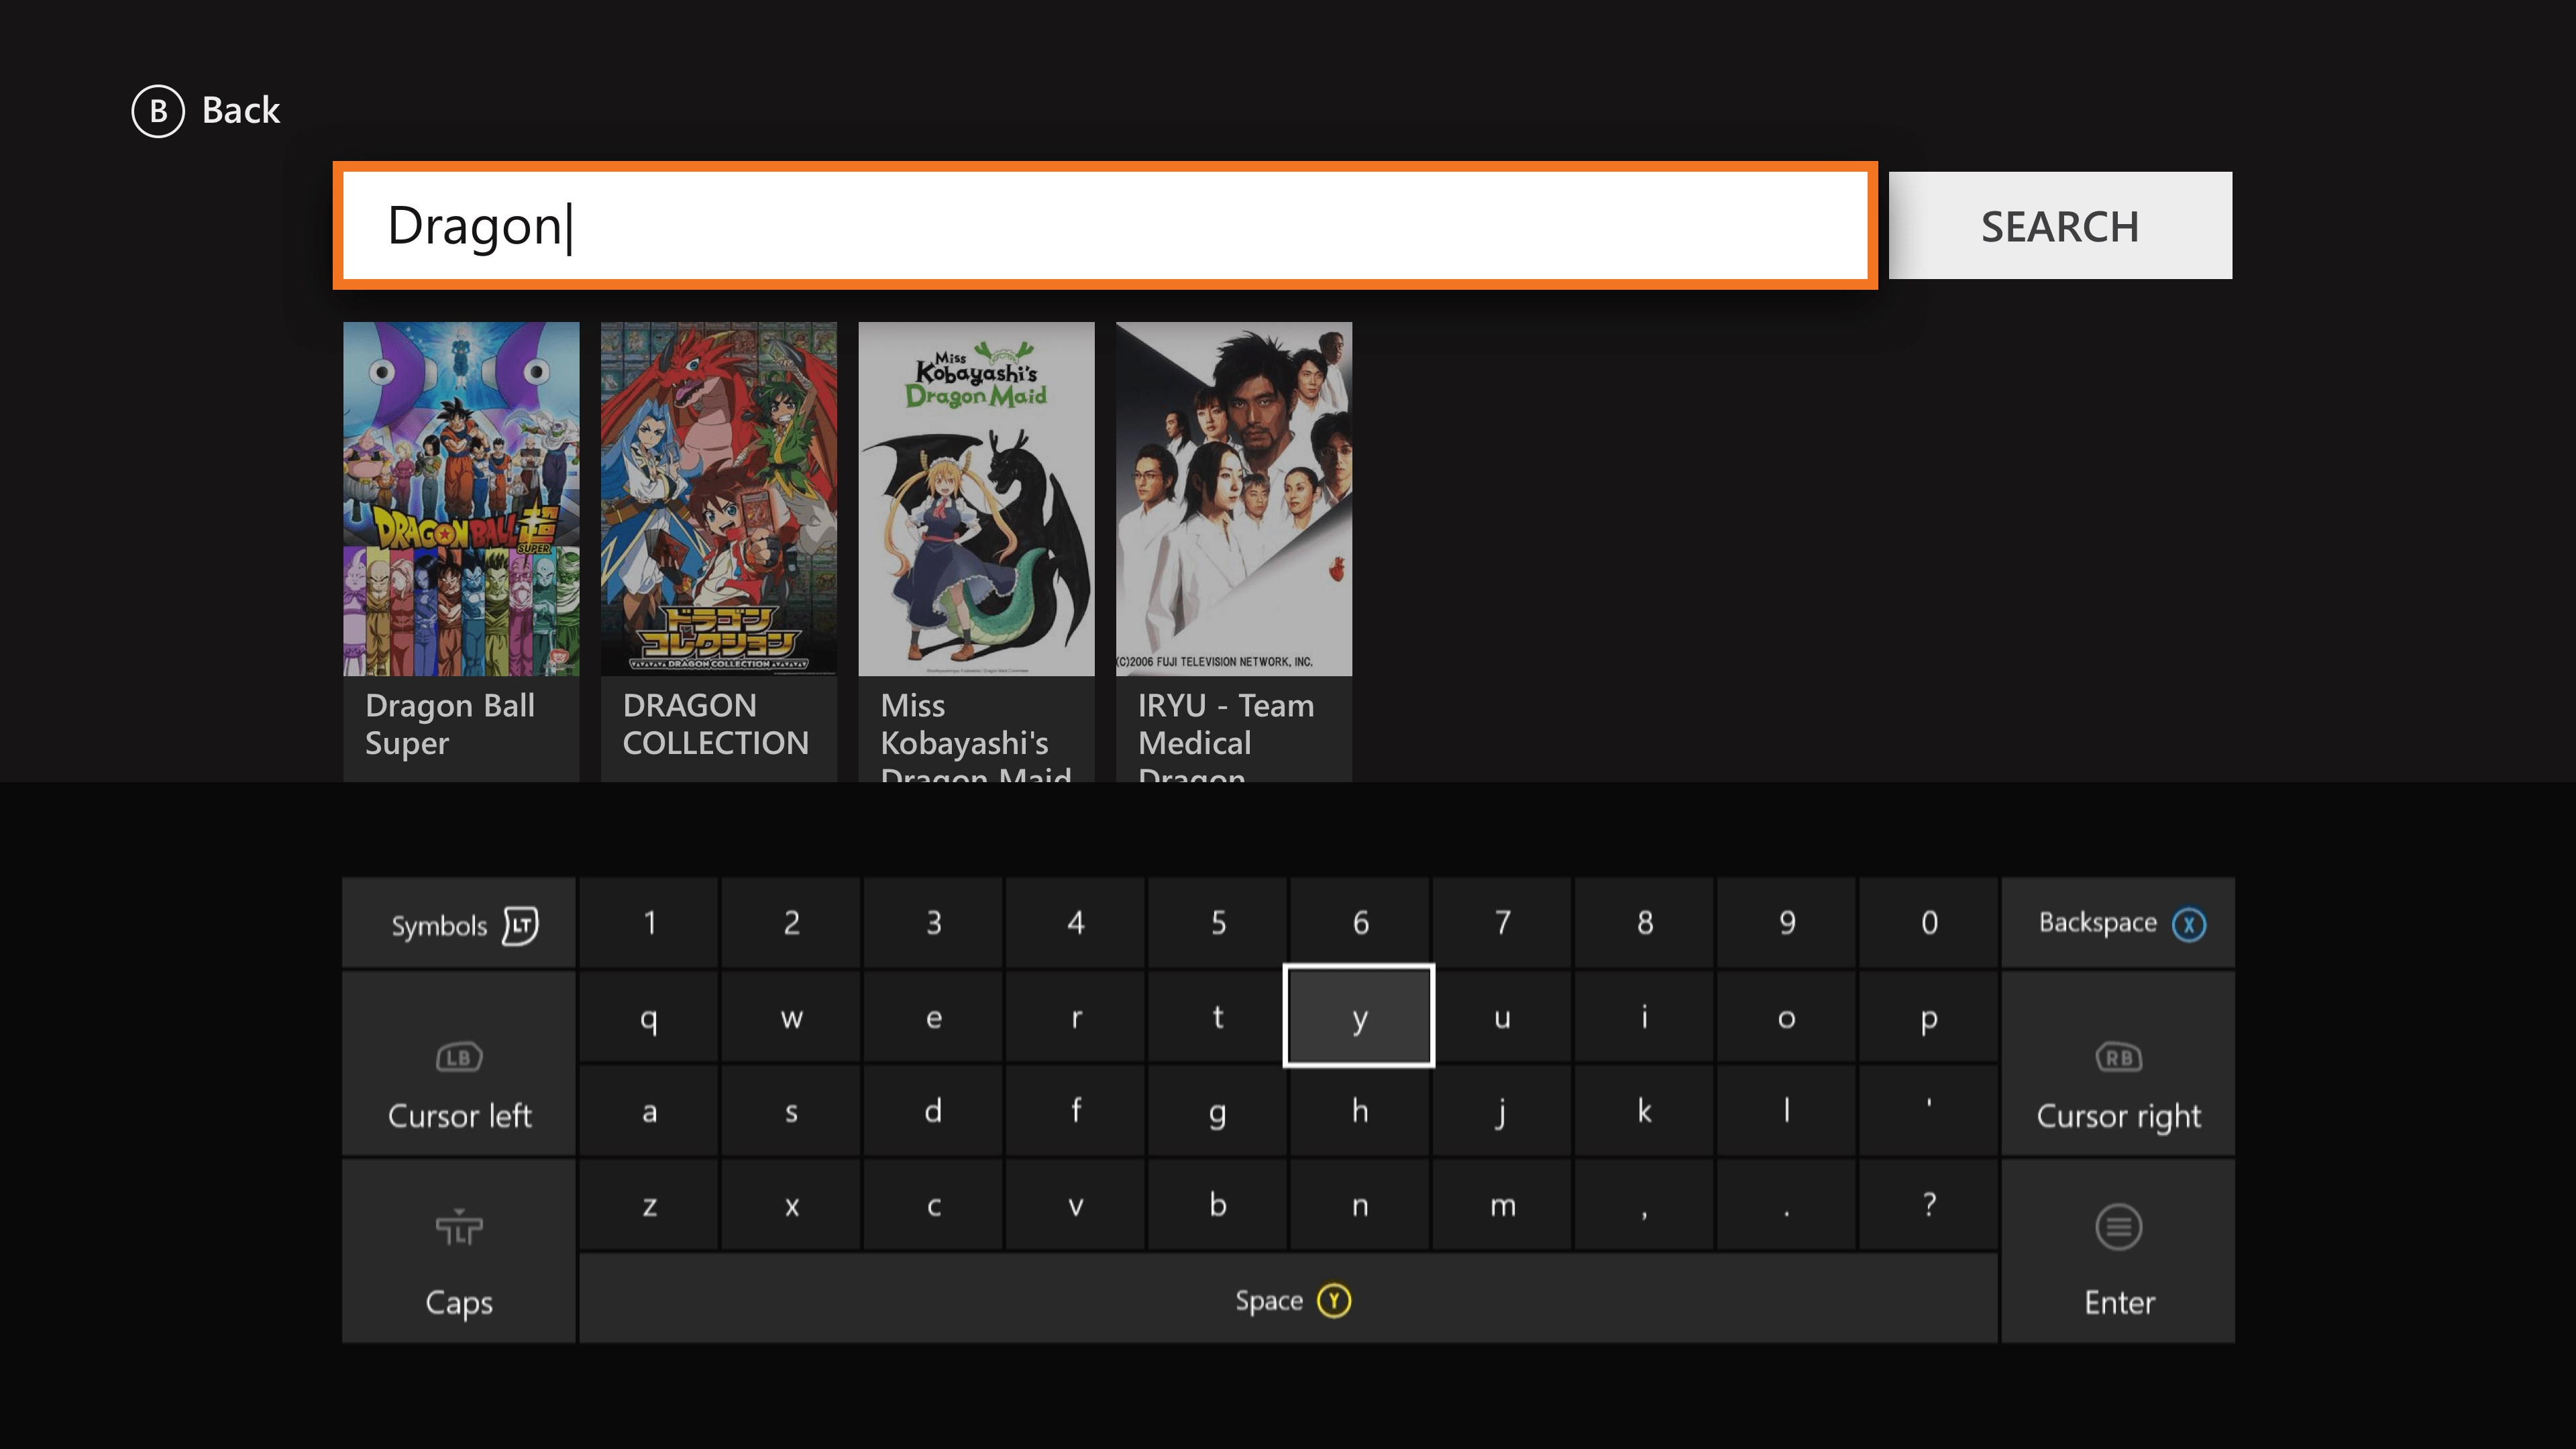Hit the apostrophe key
Screen dimensions: 2576x1449
pos(1928,1110)
